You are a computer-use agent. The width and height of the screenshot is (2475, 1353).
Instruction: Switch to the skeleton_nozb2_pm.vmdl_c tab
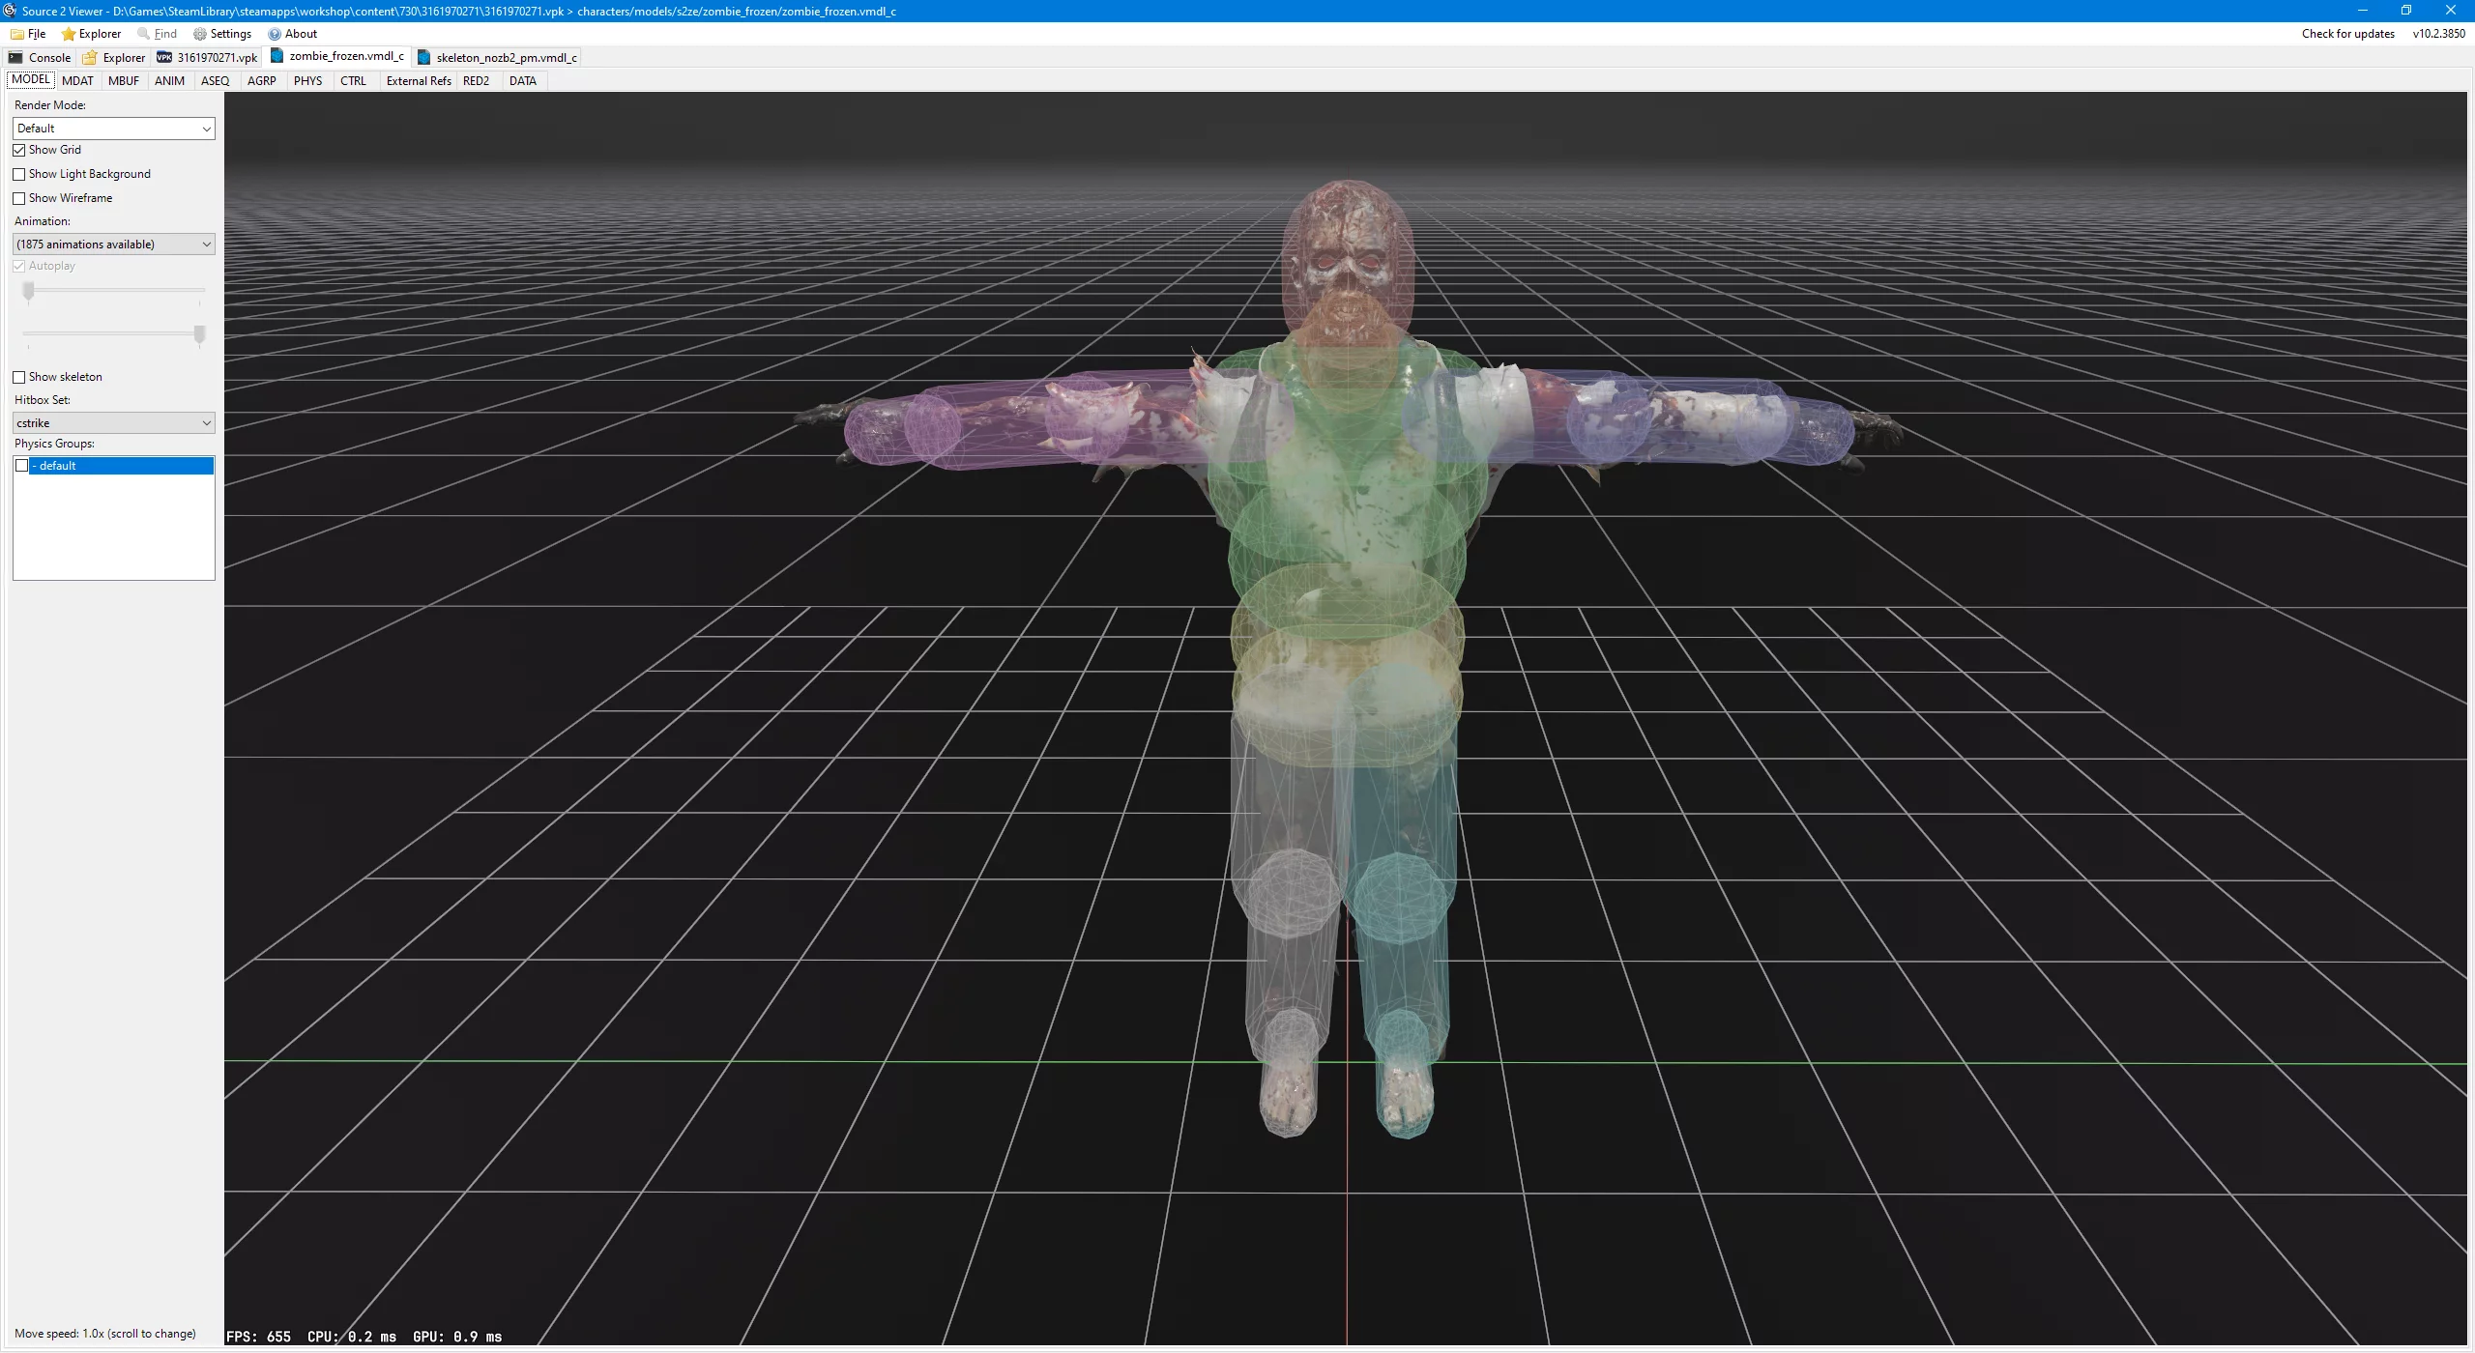click(x=497, y=57)
